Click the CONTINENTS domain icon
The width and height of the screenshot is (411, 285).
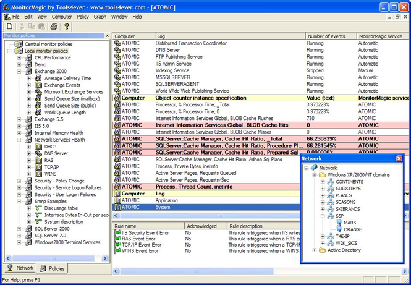tap(330, 181)
